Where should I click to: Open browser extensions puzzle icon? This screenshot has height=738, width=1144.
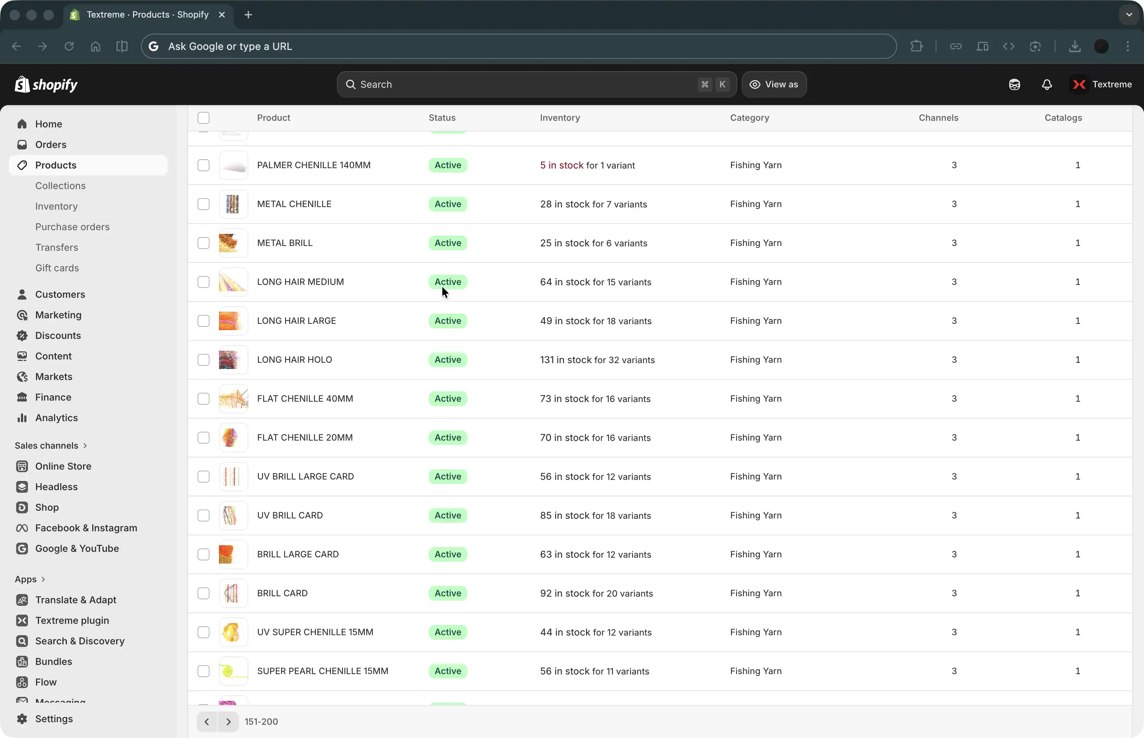click(x=916, y=47)
